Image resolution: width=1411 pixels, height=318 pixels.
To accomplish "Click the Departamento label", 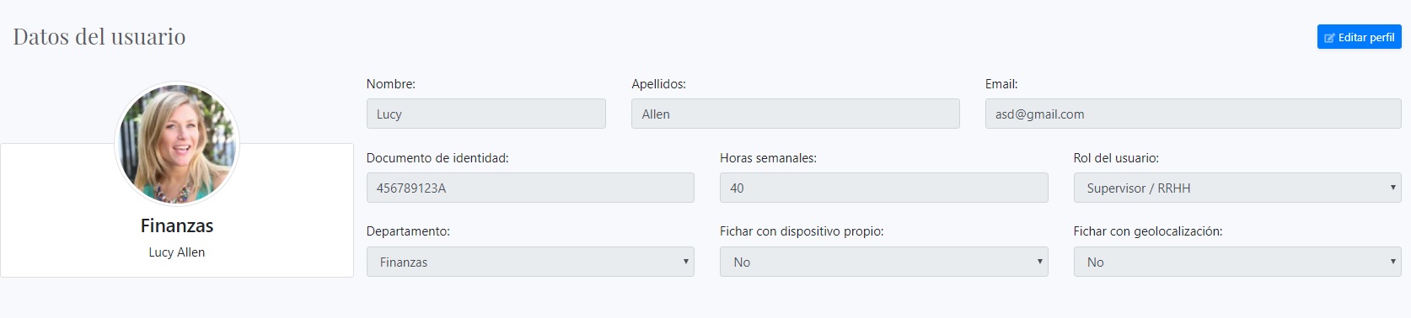I will (x=408, y=231).
